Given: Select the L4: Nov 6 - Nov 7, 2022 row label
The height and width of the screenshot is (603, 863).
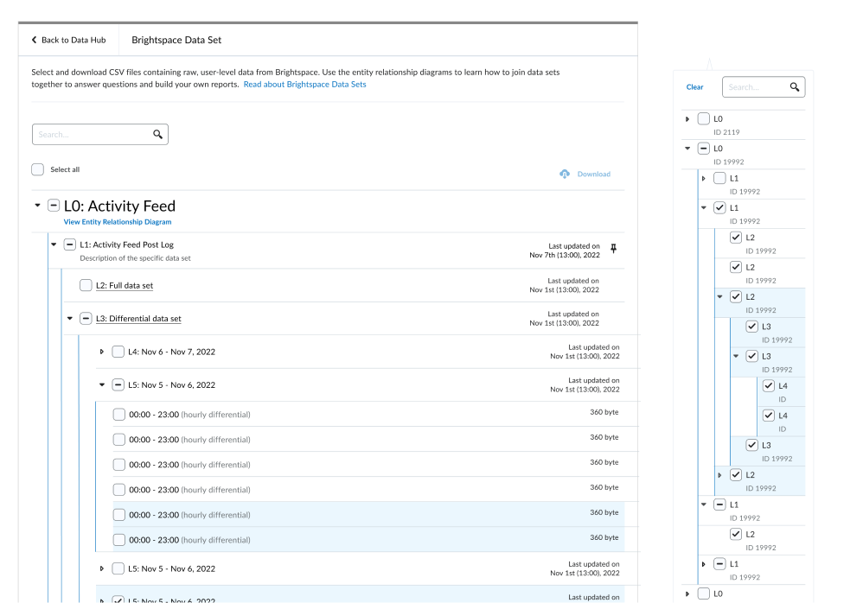Looking at the screenshot, I should (172, 352).
